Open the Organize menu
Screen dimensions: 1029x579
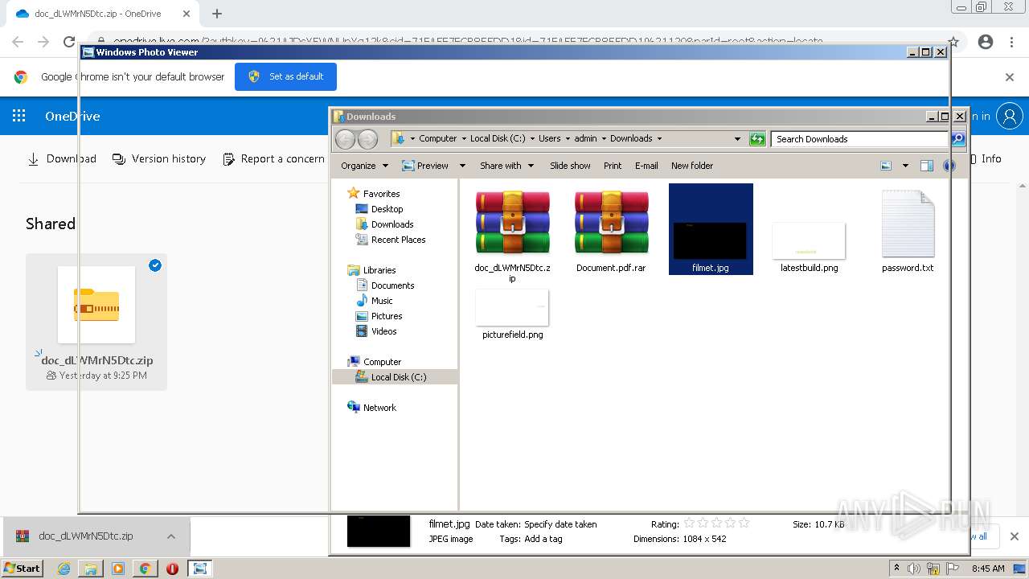coord(364,166)
